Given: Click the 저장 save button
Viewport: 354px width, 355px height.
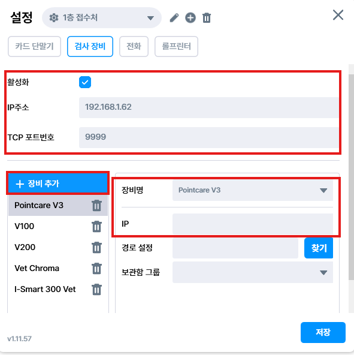Looking at the screenshot, I should coord(323,332).
